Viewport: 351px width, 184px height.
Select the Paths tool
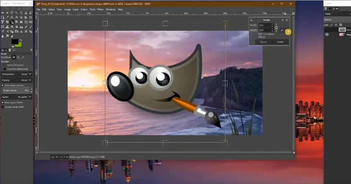point(2,17)
